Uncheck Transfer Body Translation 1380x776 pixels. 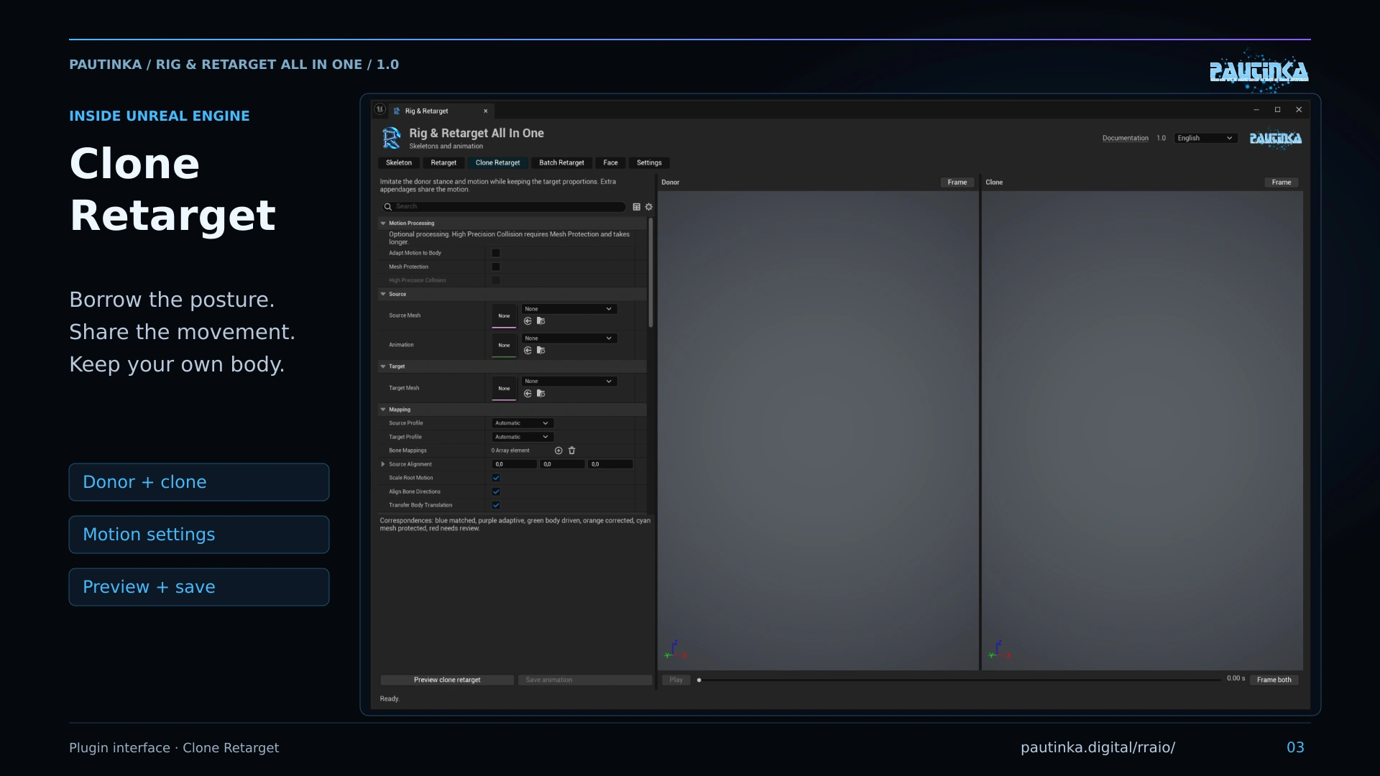(x=496, y=505)
